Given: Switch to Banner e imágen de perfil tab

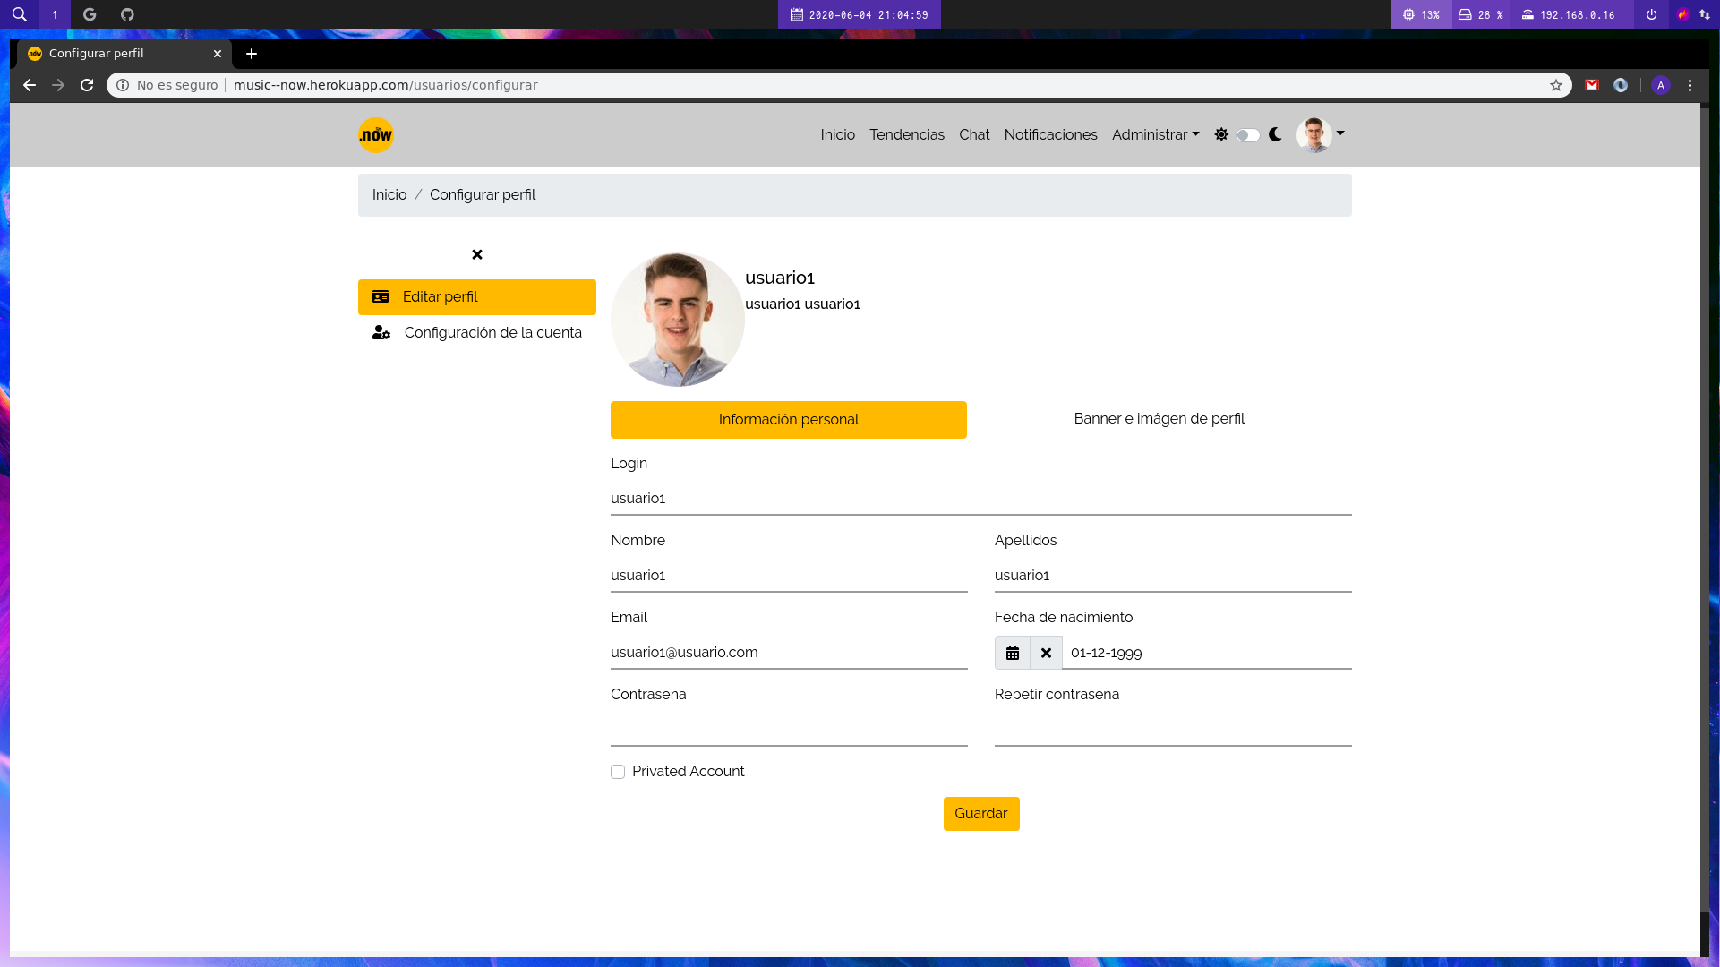Looking at the screenshot, I should pos(1160,419).
